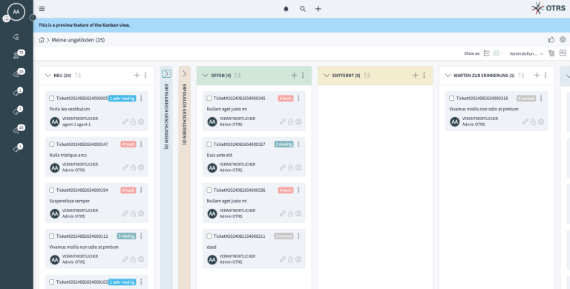Collapse Warten zur Erinnerung column
The width and height of the screenshot is (570, 289).
pyautogui.click(x=448, y=76)
